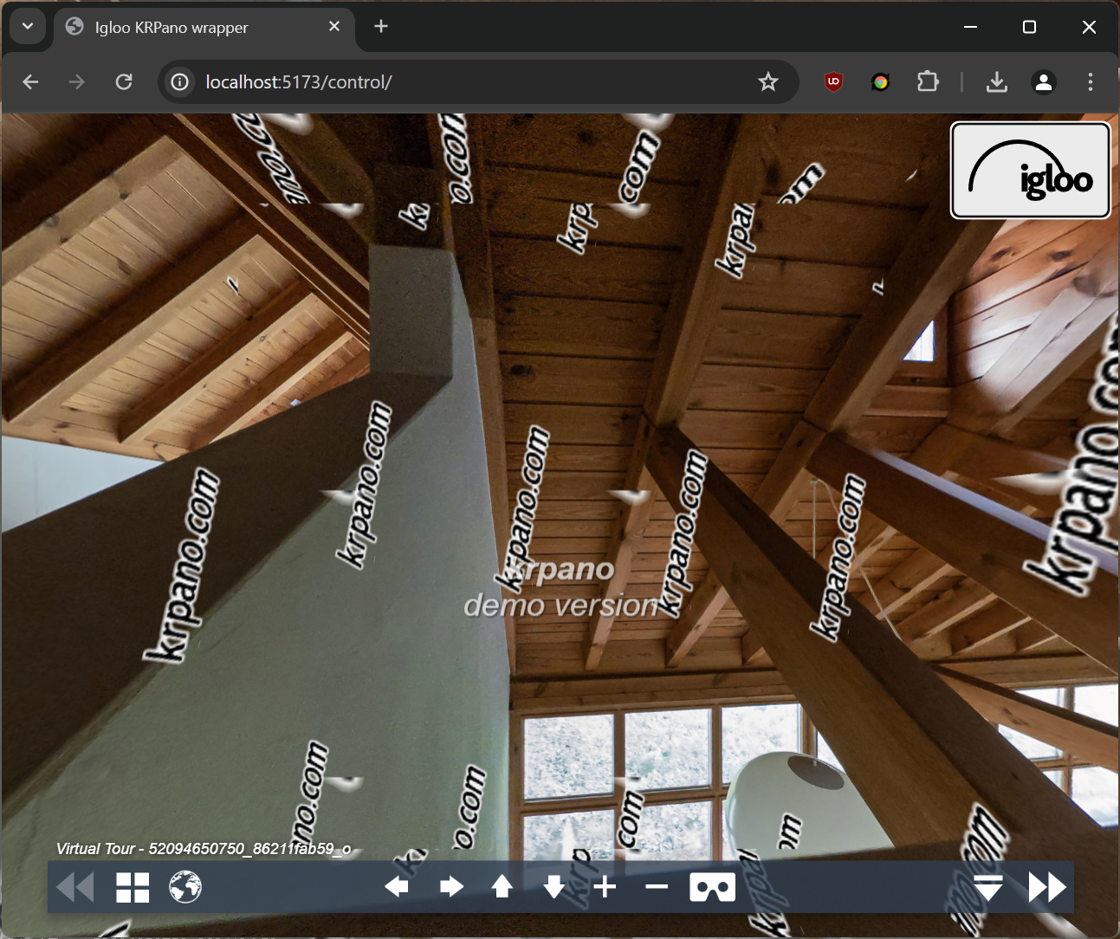This screenshot has width=1120, height=939.
Task: Expand the tab search dropdown
Action: point(28,27)
